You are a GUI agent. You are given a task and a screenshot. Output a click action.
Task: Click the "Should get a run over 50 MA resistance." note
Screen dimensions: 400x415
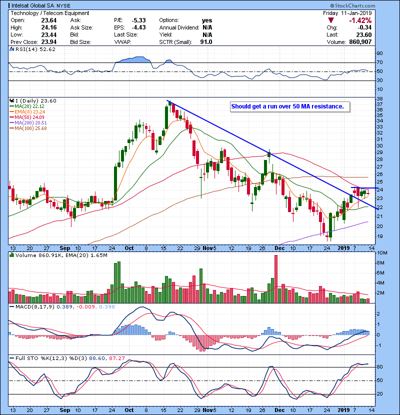pos(287,106)
